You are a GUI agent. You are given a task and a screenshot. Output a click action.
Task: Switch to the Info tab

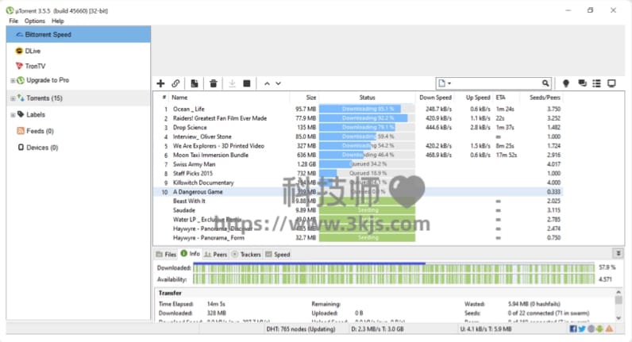point(191,254)
